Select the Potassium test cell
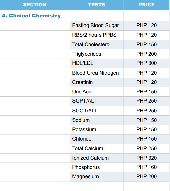This screenshot has height=191, width=170. [84, 129]
